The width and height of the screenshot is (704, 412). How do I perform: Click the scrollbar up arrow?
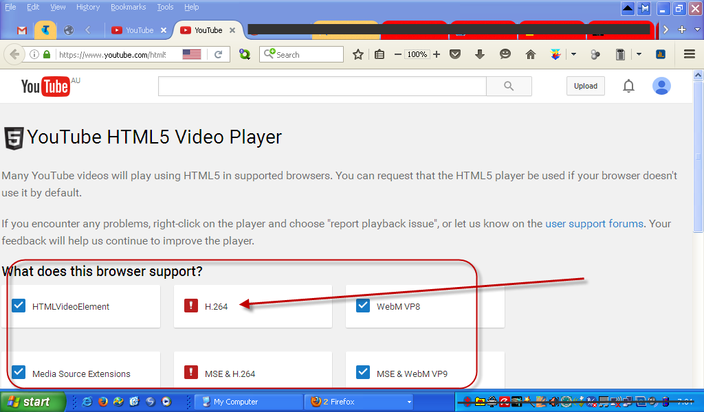coord(698,76)
